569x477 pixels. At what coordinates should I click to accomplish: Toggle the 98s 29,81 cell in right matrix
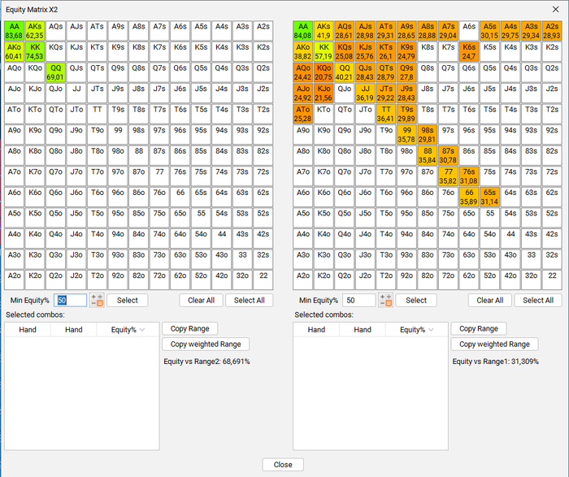[428, 135]
